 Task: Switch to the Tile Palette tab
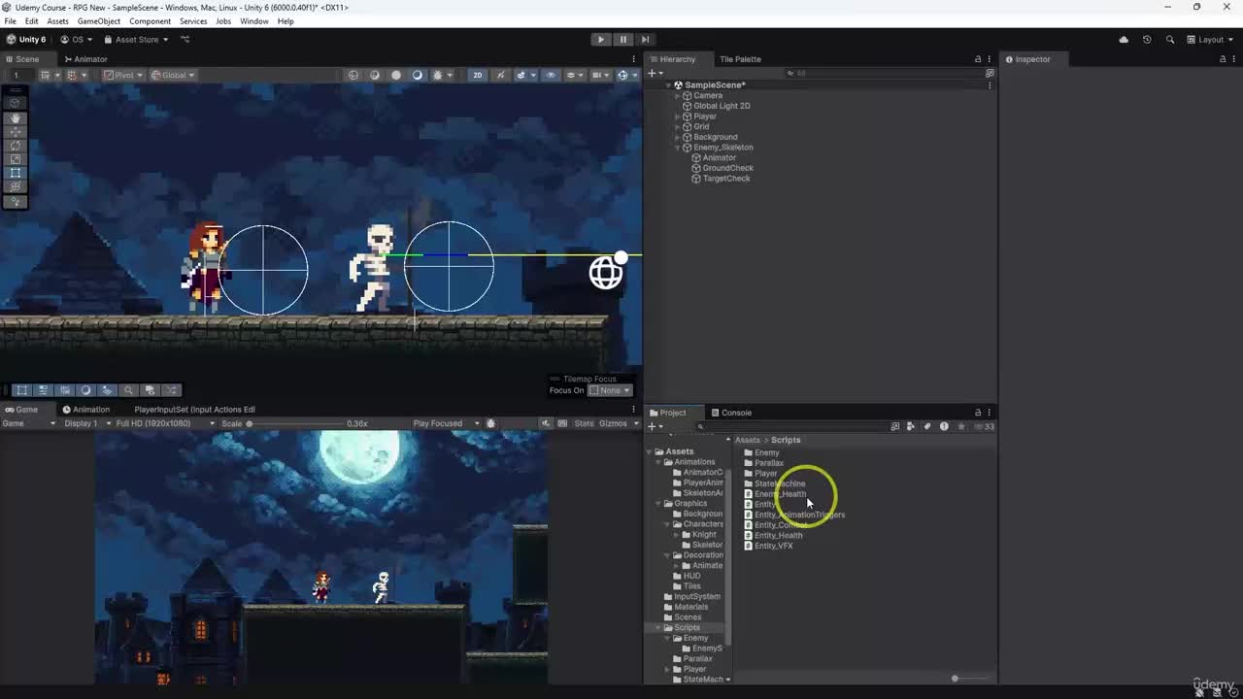[x=740, y=59]
